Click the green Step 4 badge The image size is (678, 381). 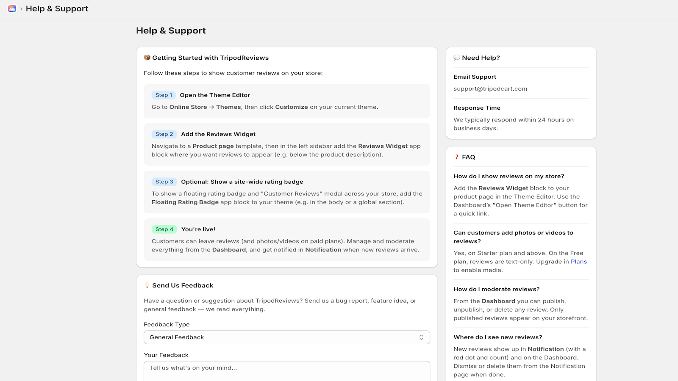tap(164, 229)
